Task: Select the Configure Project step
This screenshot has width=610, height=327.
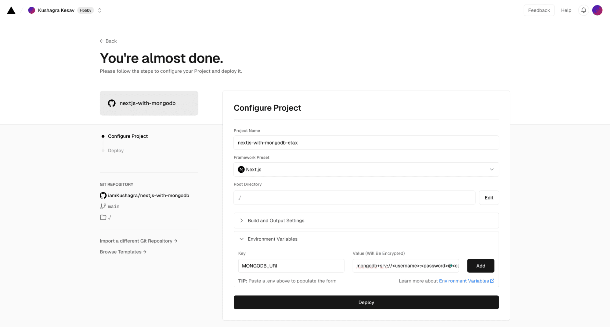Action: (128, 136)
